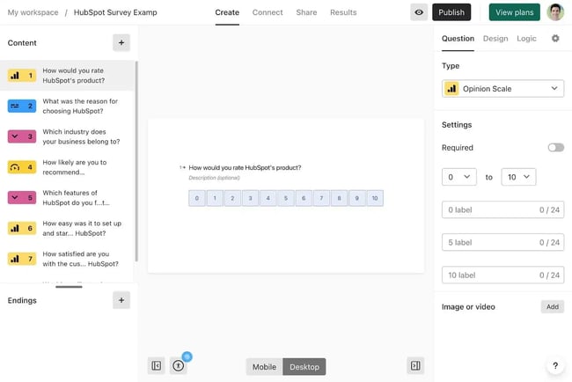Select 'Which features of HubSpot do you f...t...'
This screenshot has width=572, height=382.
coord(76,198)
